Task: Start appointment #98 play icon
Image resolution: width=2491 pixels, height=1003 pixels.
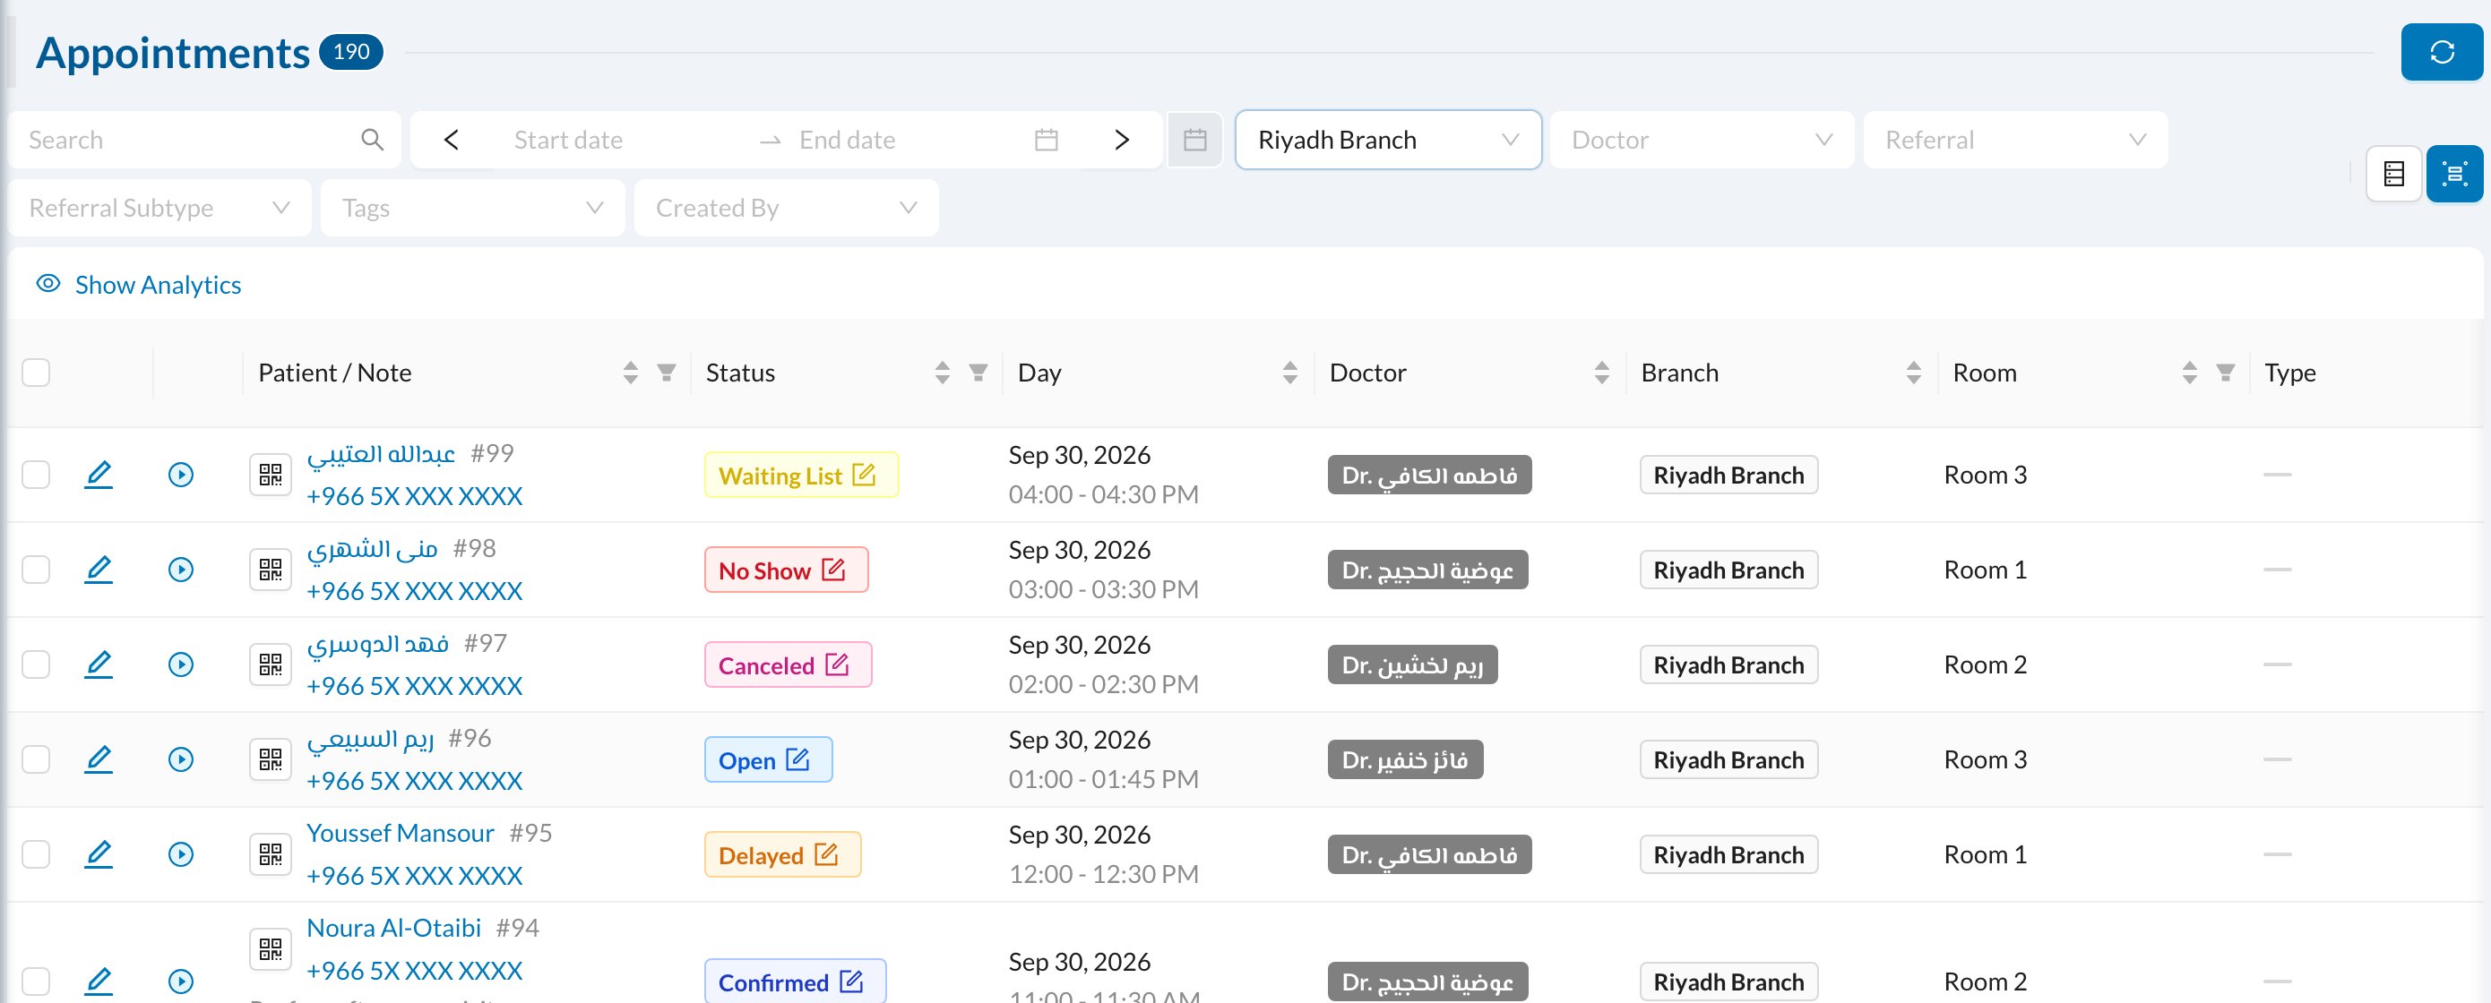Action: [x=181, y=570]
